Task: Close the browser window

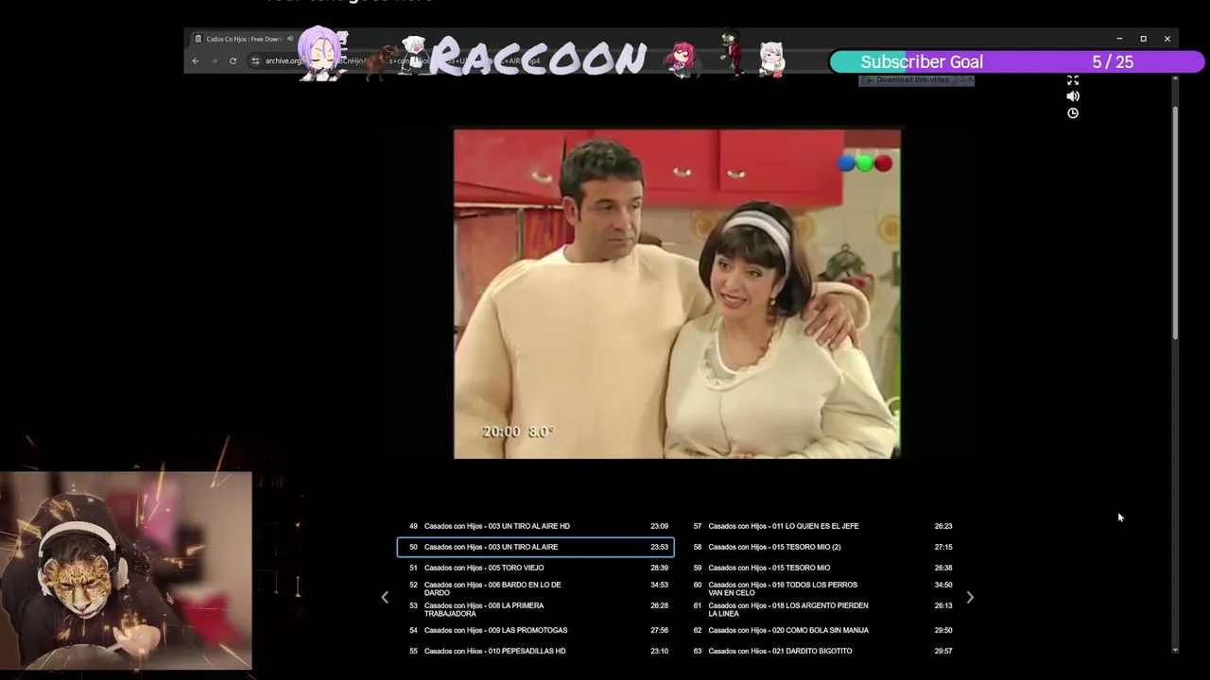Action: pyautogui.click(x=1167, y=39)
